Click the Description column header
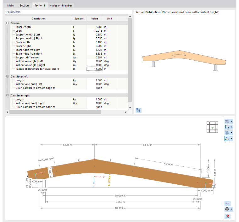The image size is (239, 222). (38, 19)
